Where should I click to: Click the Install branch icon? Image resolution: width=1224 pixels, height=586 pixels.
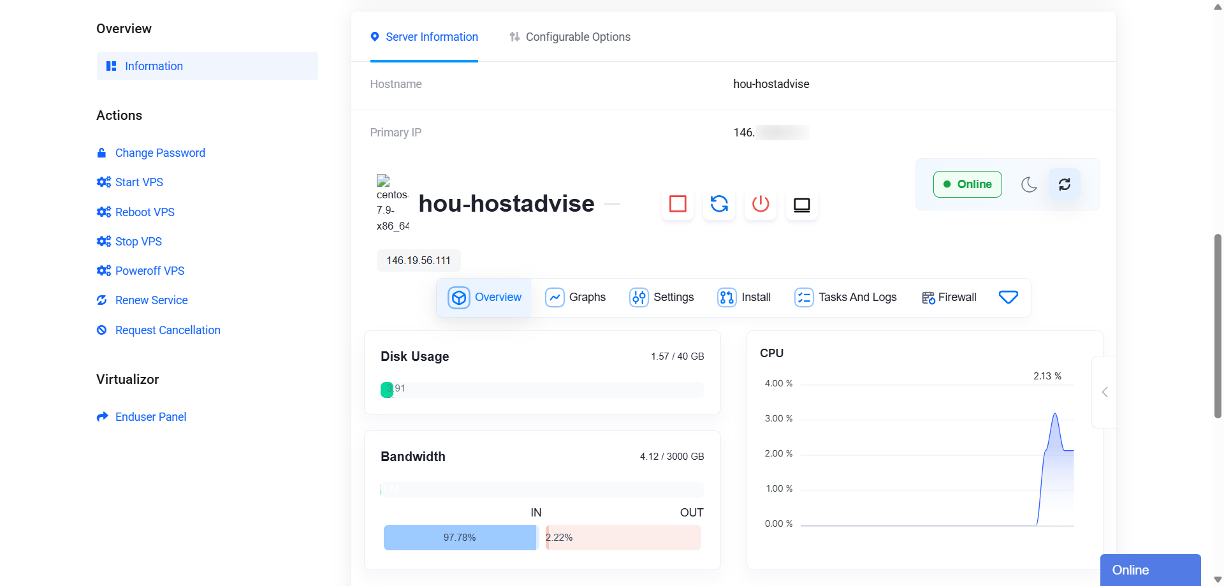[727, 298]
